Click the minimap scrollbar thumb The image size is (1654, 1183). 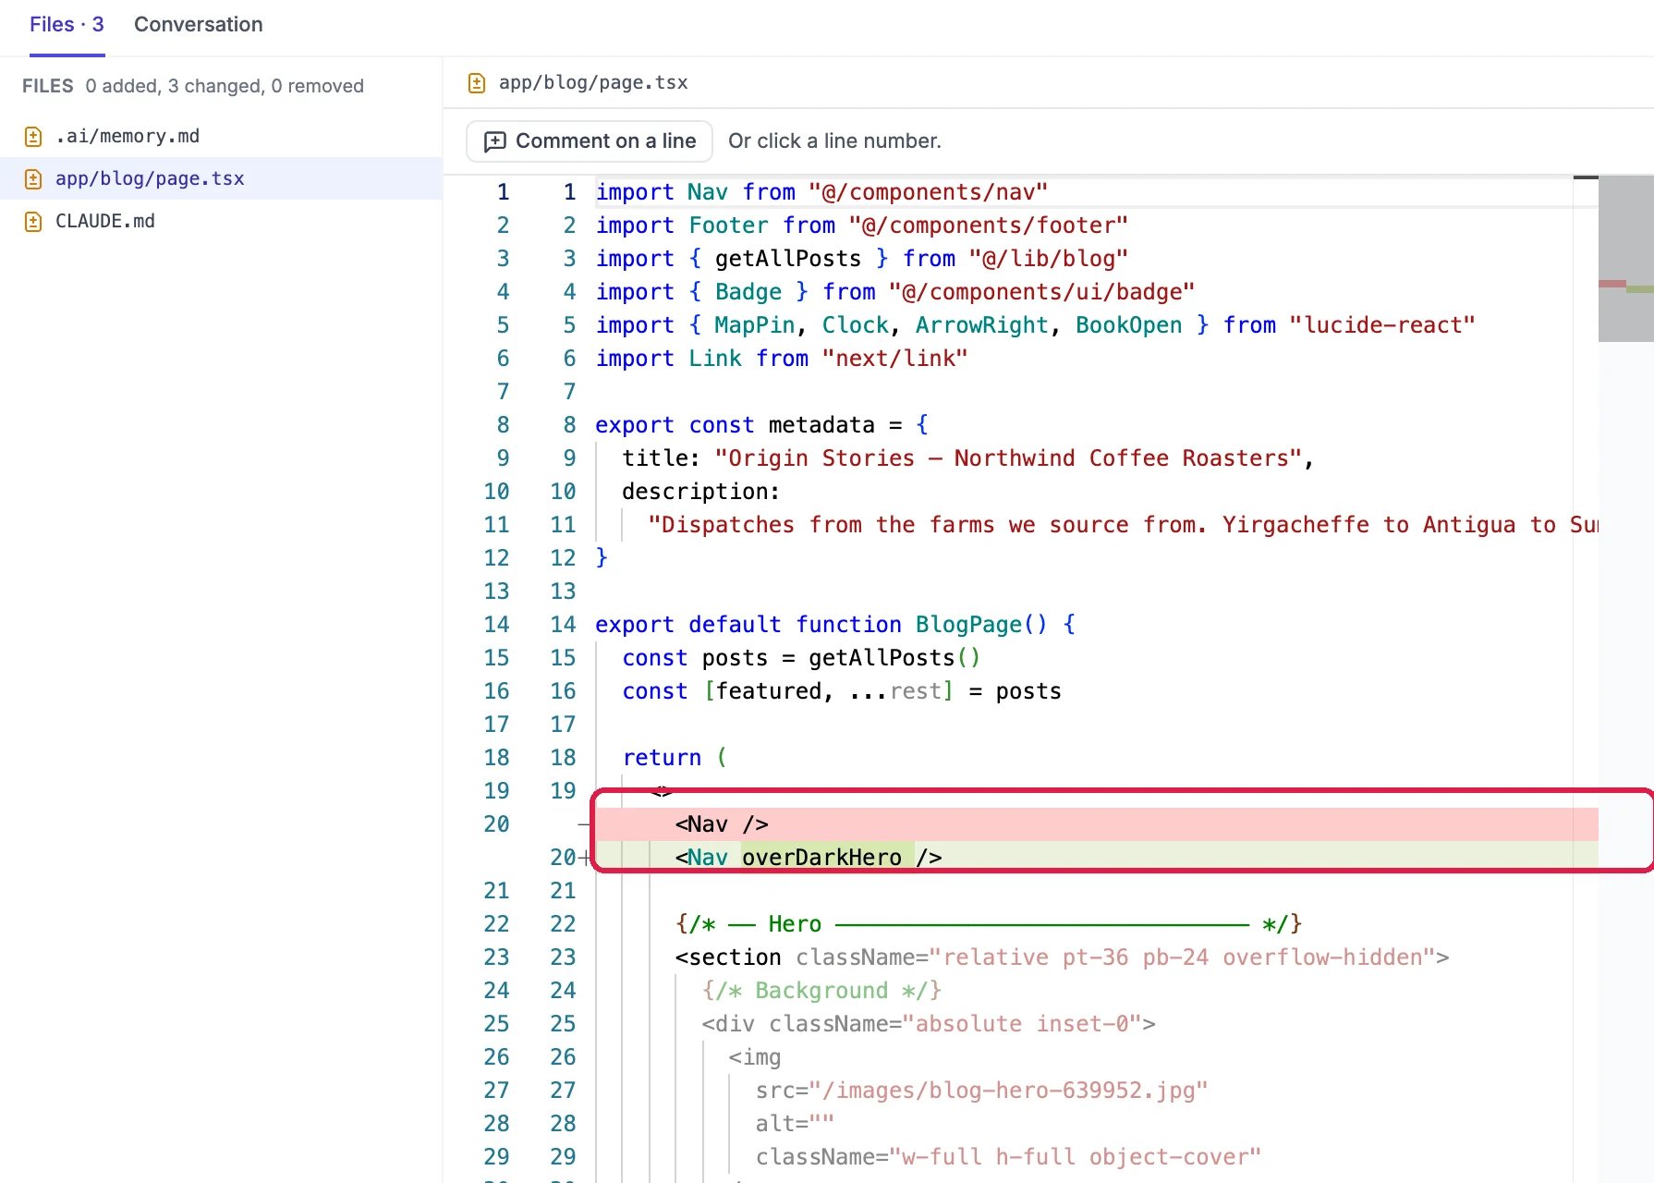pyautogui.click(x=1626, y=259)
